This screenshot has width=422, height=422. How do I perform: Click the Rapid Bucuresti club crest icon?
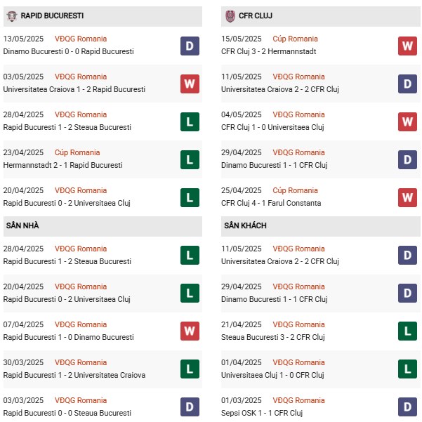click(11, 16)
